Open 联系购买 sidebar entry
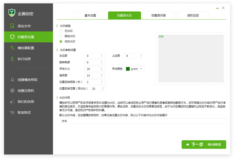 [28, 113]
